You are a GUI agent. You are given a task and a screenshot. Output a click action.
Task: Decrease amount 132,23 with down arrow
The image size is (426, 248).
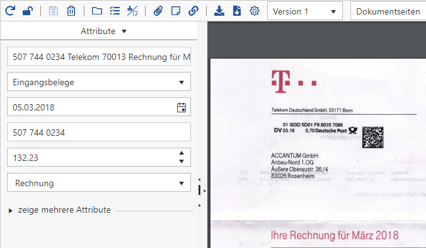click(181, 162)
